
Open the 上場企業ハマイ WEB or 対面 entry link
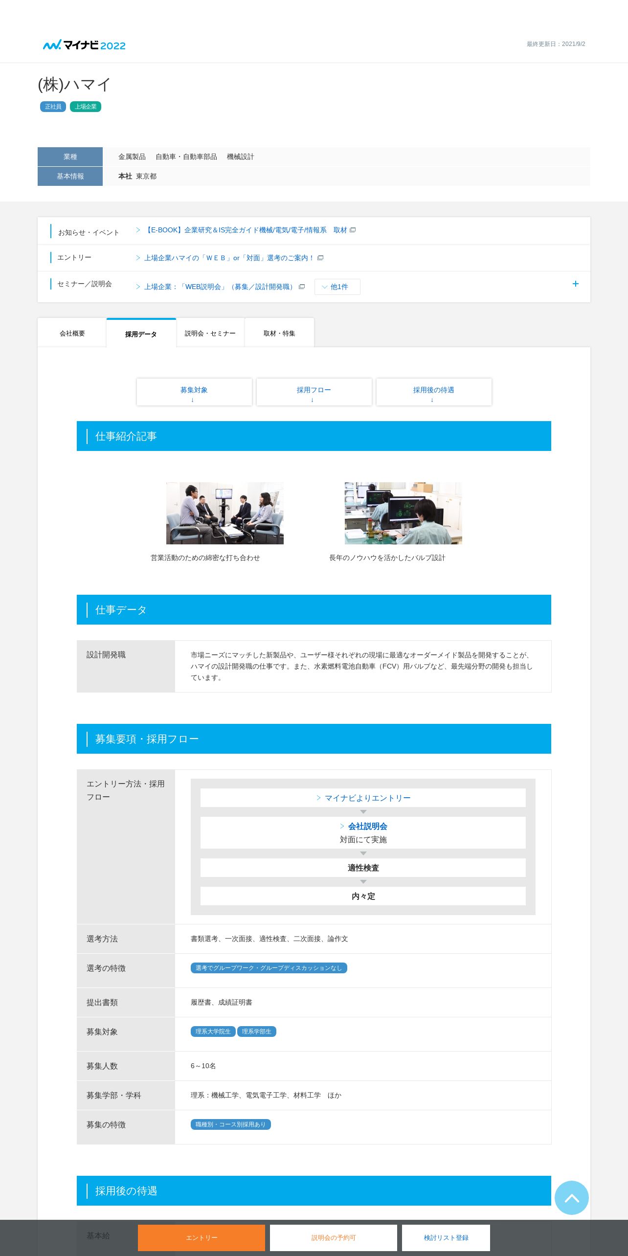pos(229,258)
